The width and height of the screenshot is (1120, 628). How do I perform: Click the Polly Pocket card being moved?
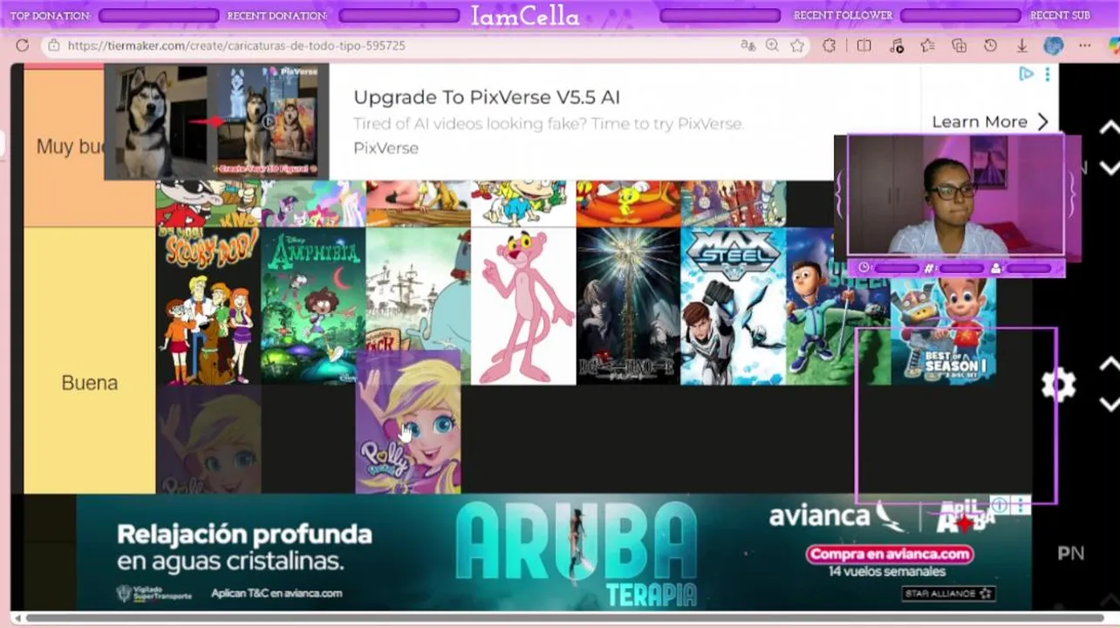(408, 423)
